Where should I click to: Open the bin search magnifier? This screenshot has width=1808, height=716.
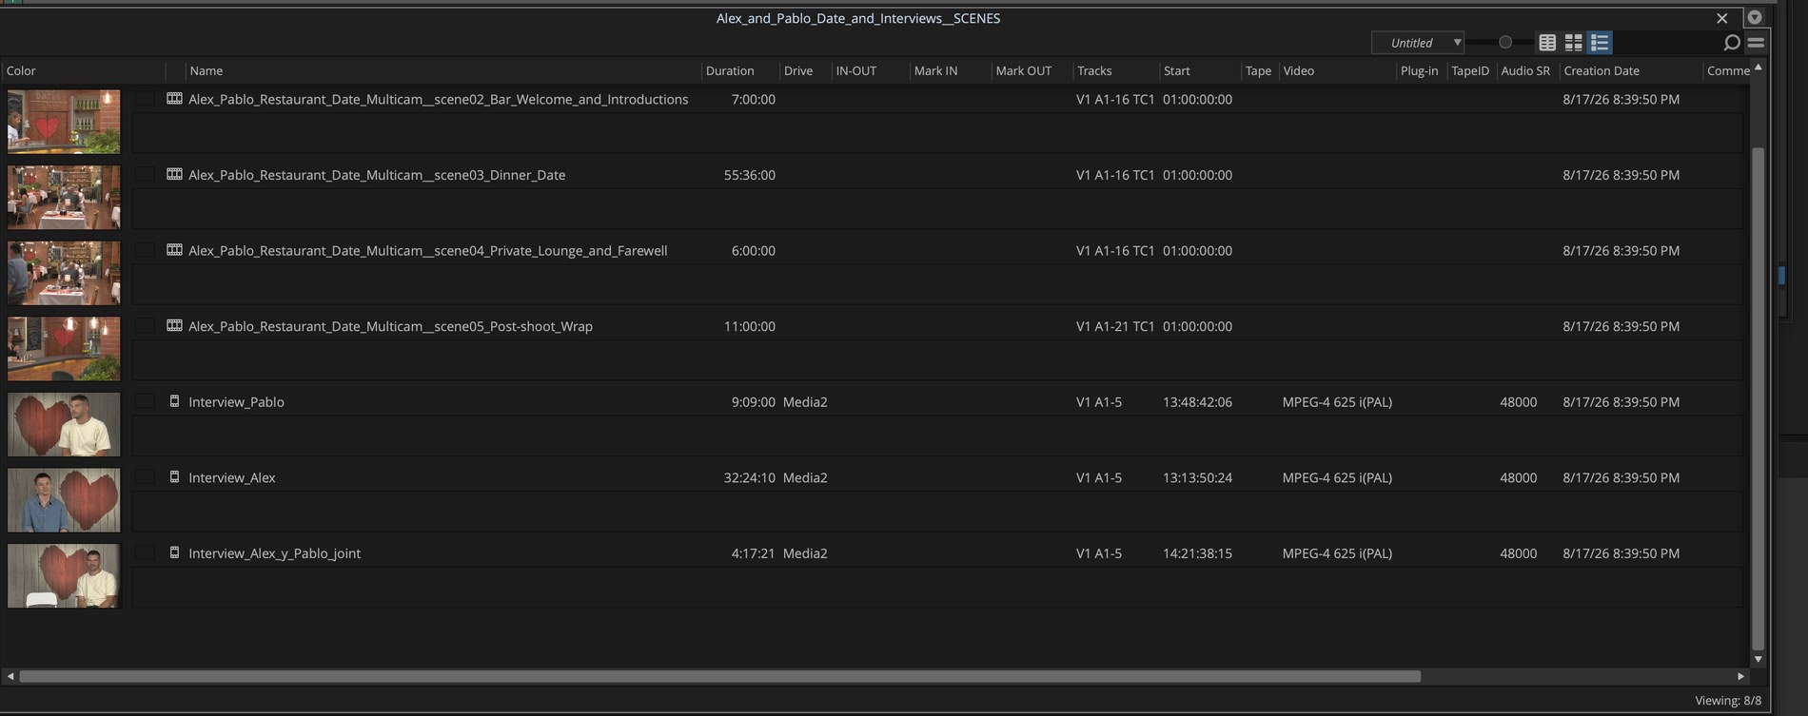pyautogui.click(x=1732, y=43)
